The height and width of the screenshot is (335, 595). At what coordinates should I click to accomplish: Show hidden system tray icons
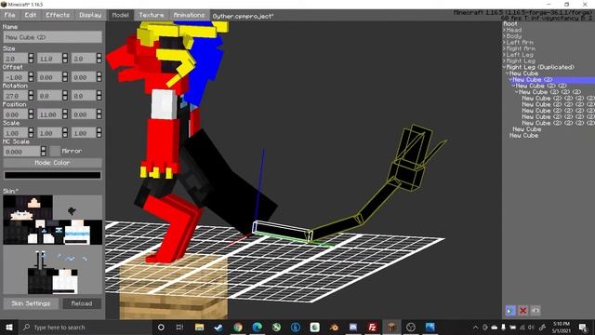click(475, 327)
